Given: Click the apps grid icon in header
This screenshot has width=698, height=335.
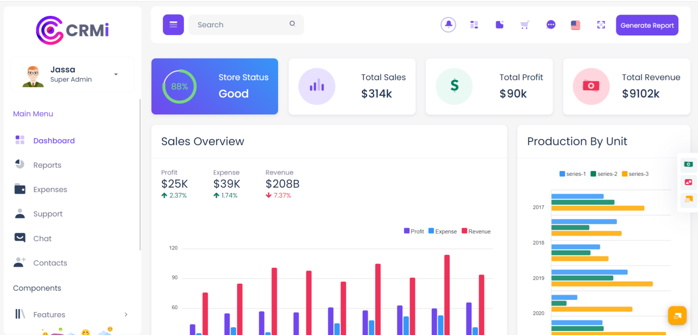Looking at the screenshot, I should [474, 25].
